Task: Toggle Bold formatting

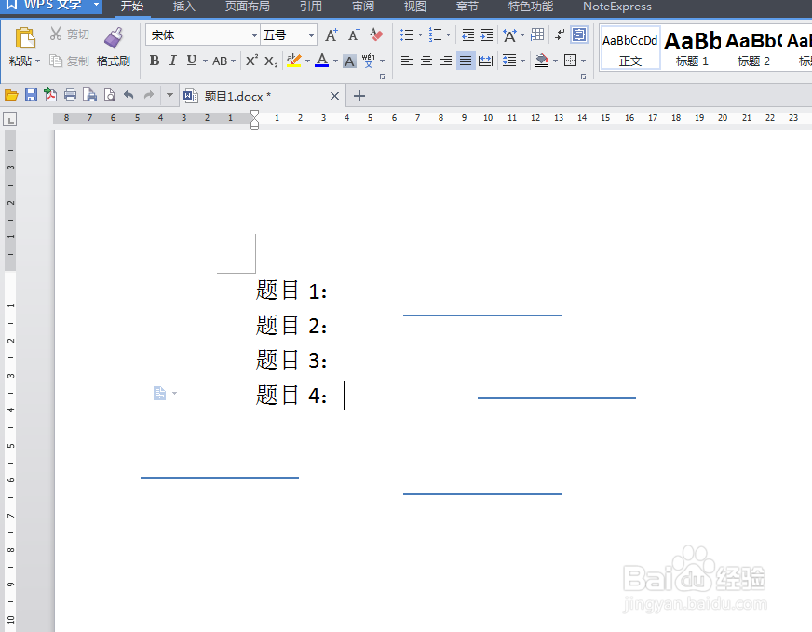Action: point(155,61)
